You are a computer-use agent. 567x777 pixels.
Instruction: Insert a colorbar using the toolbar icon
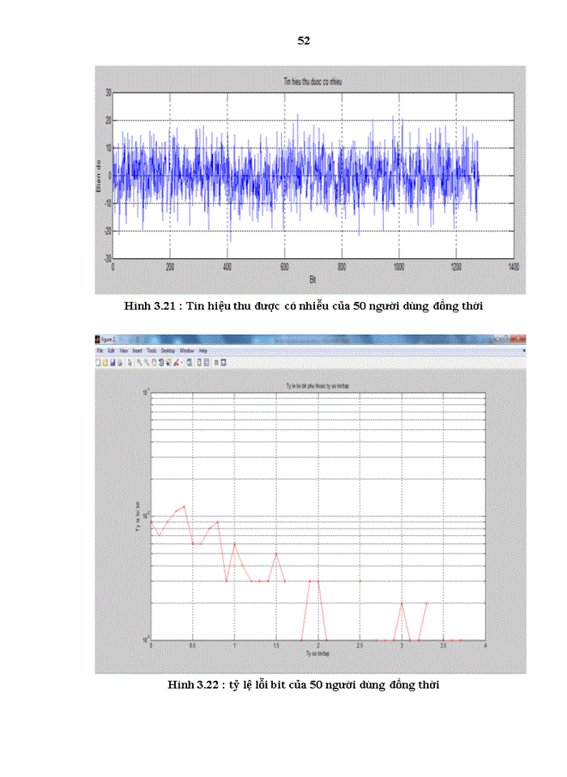198,363
